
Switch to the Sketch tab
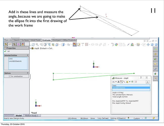(16, 40)
